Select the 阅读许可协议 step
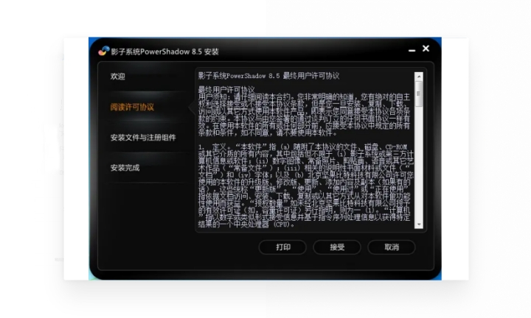 133,107
